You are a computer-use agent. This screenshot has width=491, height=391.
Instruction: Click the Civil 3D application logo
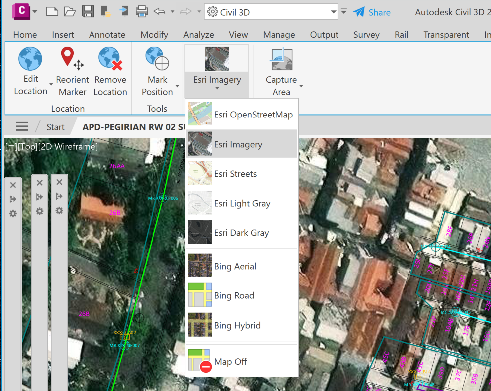[x=21, y=11]
